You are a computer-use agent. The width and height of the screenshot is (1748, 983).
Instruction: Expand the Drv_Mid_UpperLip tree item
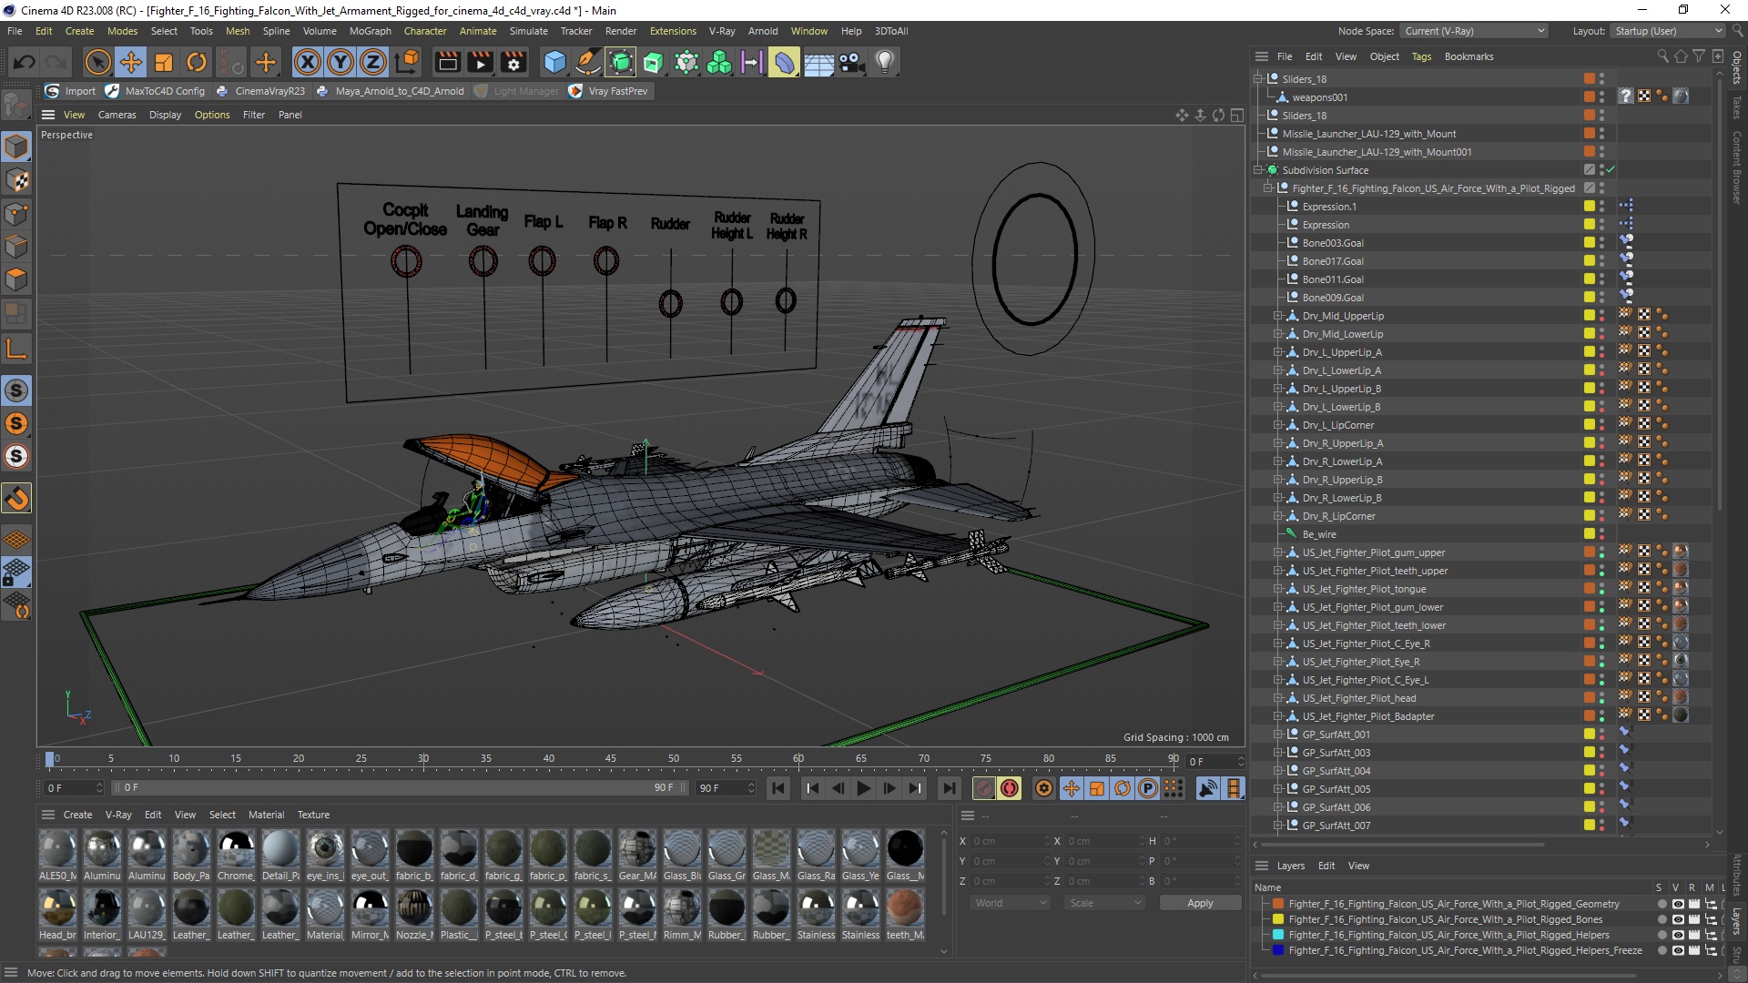pos(1278,316)
